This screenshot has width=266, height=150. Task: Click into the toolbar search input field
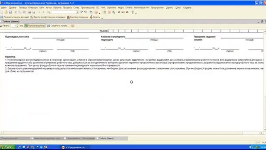pos(64,12)
